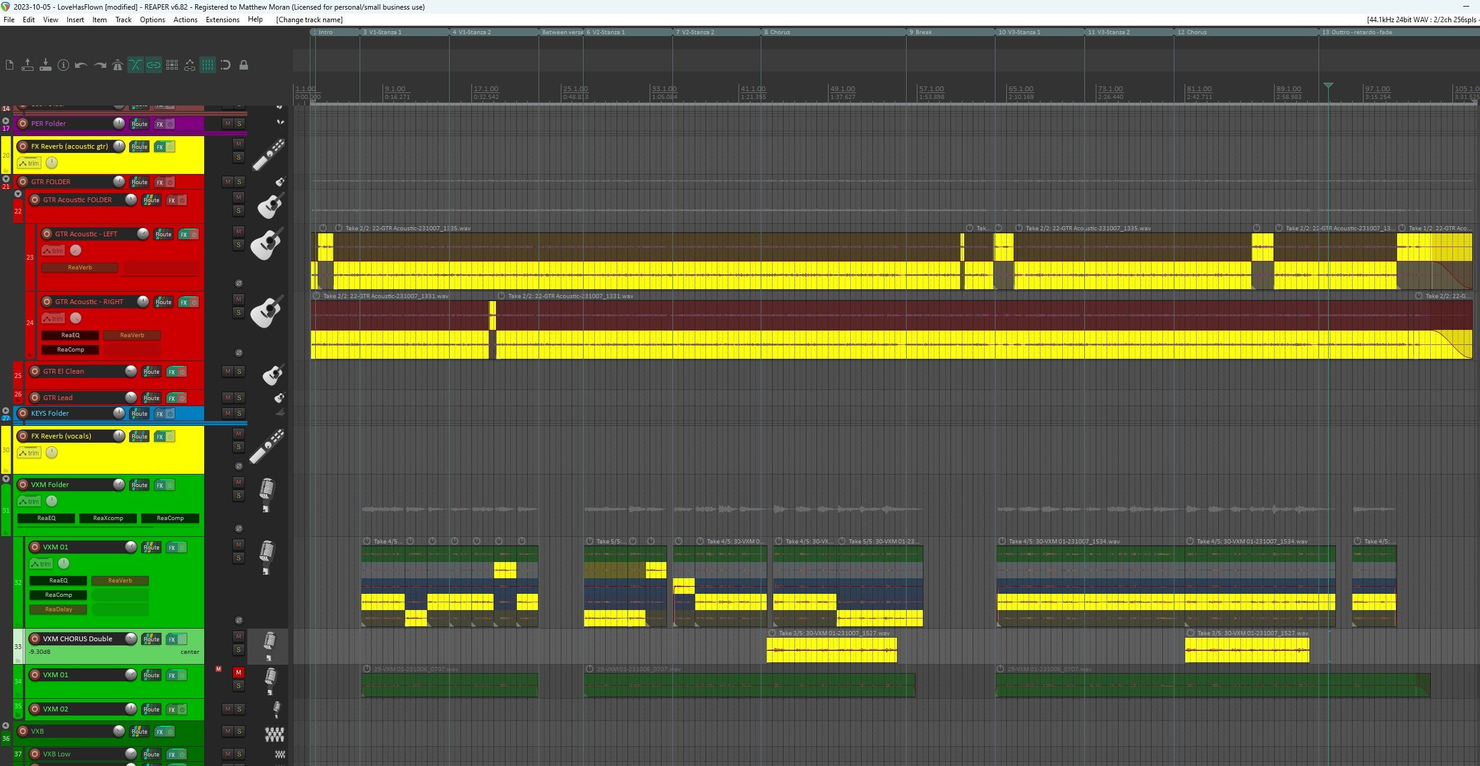Image resolution: width=1480 pixels, height=766 pixels.
Task: Click the guitar icon of GTR Acoustic - RIGHT
Action: 267,312
